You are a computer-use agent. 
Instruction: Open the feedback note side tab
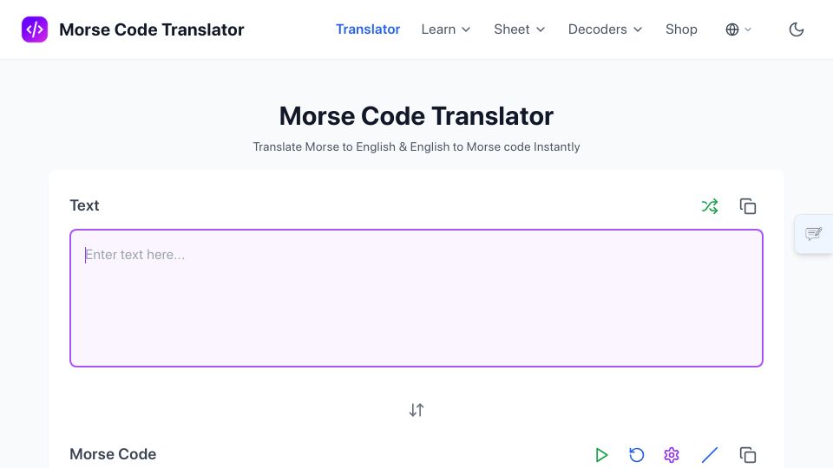(813, 233)
